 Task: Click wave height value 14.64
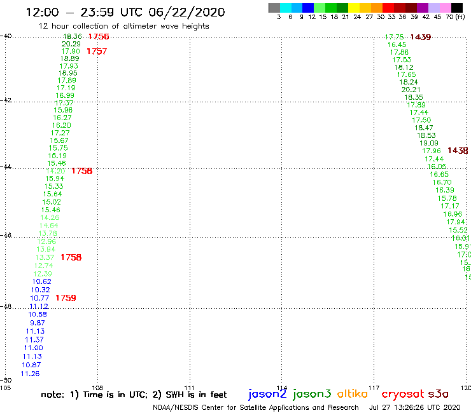tap(48, 226)
